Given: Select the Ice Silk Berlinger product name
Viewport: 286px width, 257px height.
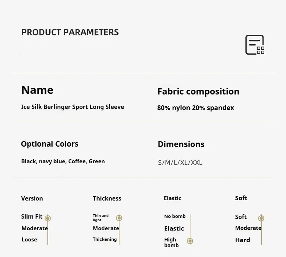Looking at the screenshot, I should (72, 107).
